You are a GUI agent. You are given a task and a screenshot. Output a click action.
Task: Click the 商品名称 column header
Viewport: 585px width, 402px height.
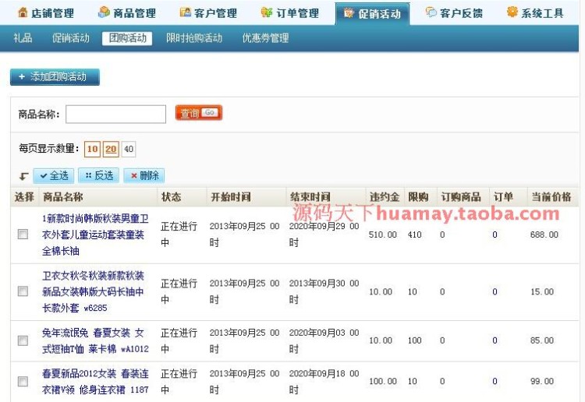pyautogui.click(x=62, y=197)
